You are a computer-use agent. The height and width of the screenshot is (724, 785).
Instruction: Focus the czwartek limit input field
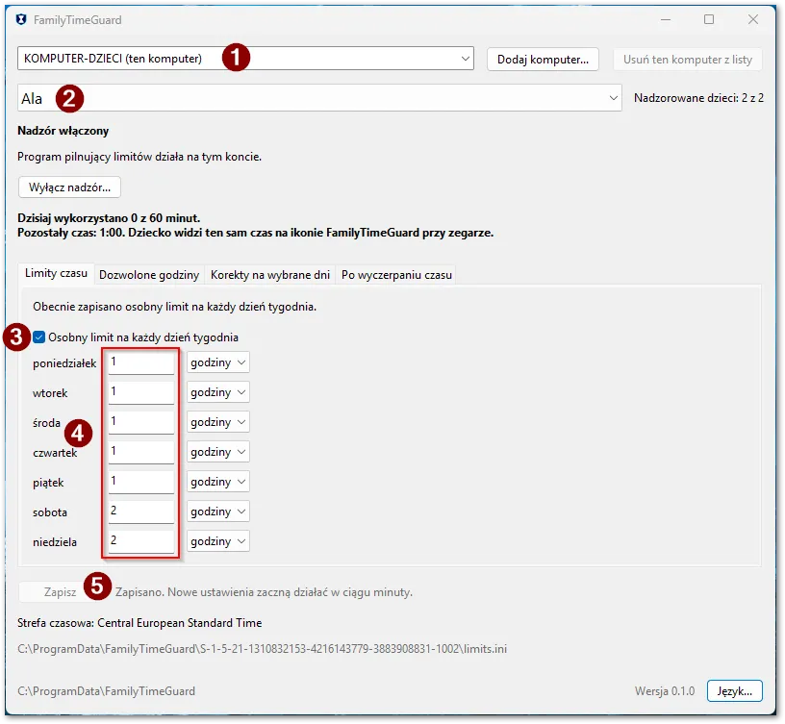[141, 451]
